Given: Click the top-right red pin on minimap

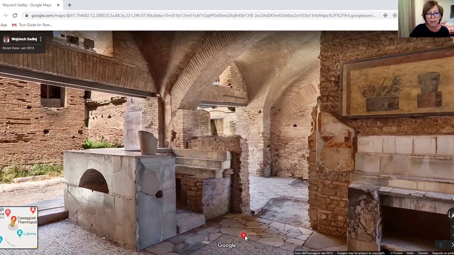Looking at the screenshot, I should tap(33, 210).
